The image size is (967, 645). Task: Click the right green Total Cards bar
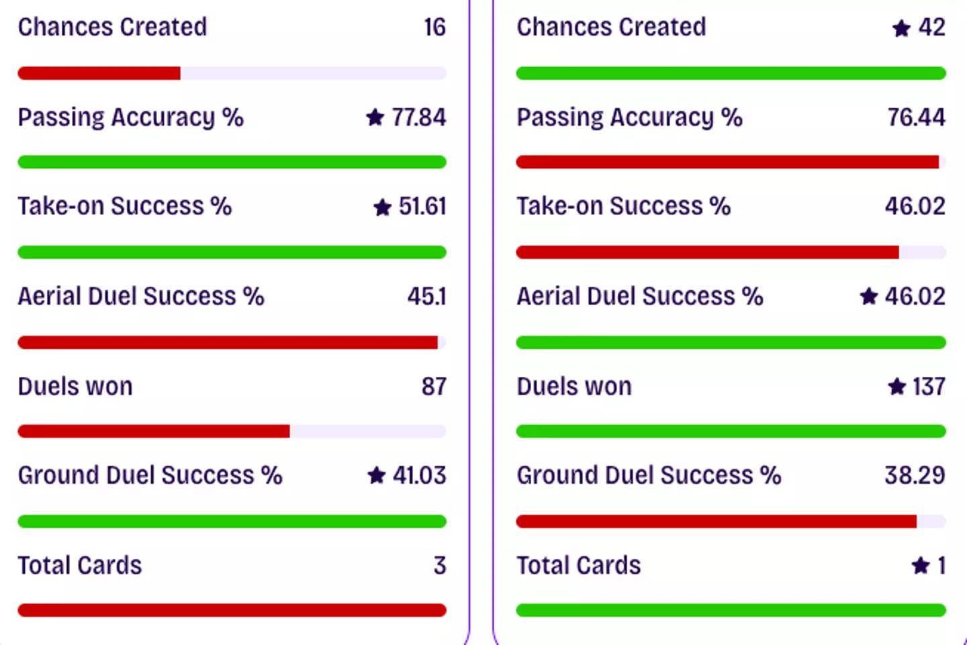click(x=731, y=610)
